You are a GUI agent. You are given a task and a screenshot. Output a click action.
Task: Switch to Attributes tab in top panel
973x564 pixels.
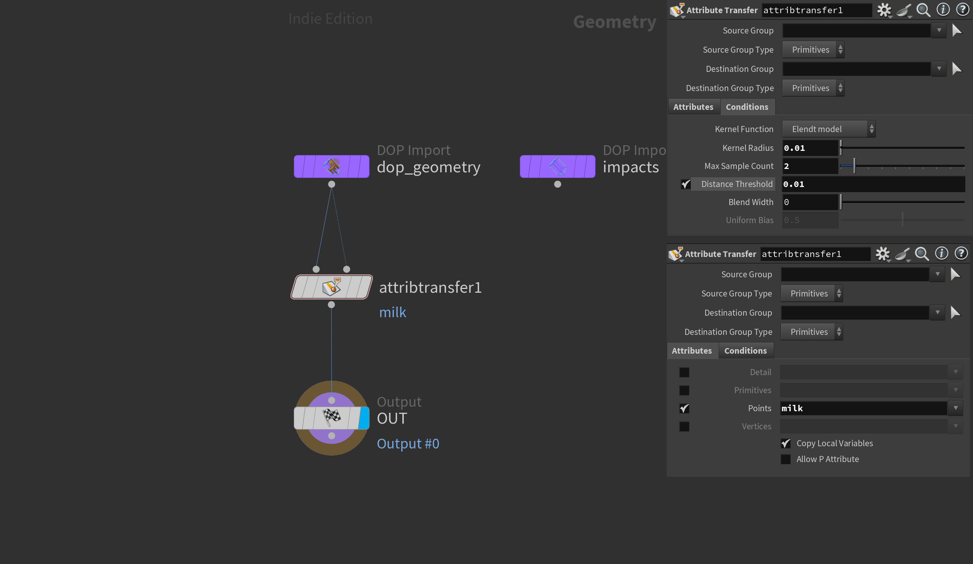tap(693, 107)
